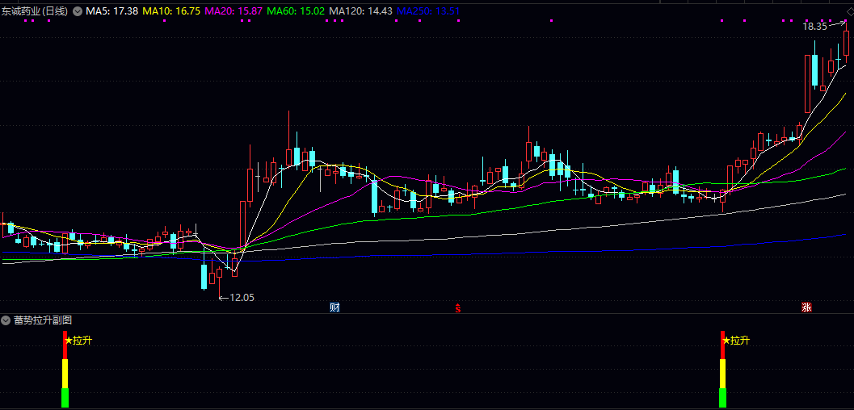
Task: Select the MA5: 17.38 indicator label
Action: tap(112, 11)
